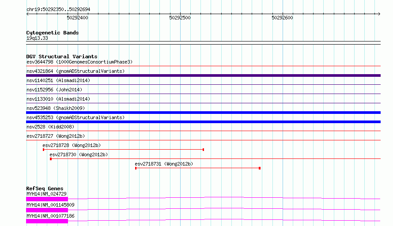Click the nsv523948 (Shaikh2009) label
The image size is (393, 226).
(56, 108)
